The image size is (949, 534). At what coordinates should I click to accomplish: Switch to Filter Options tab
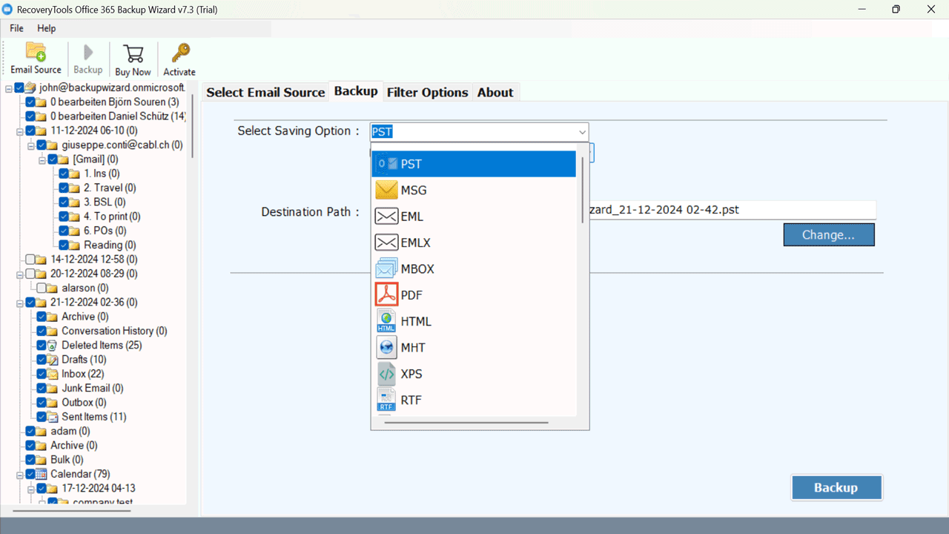tap(428, 92)
